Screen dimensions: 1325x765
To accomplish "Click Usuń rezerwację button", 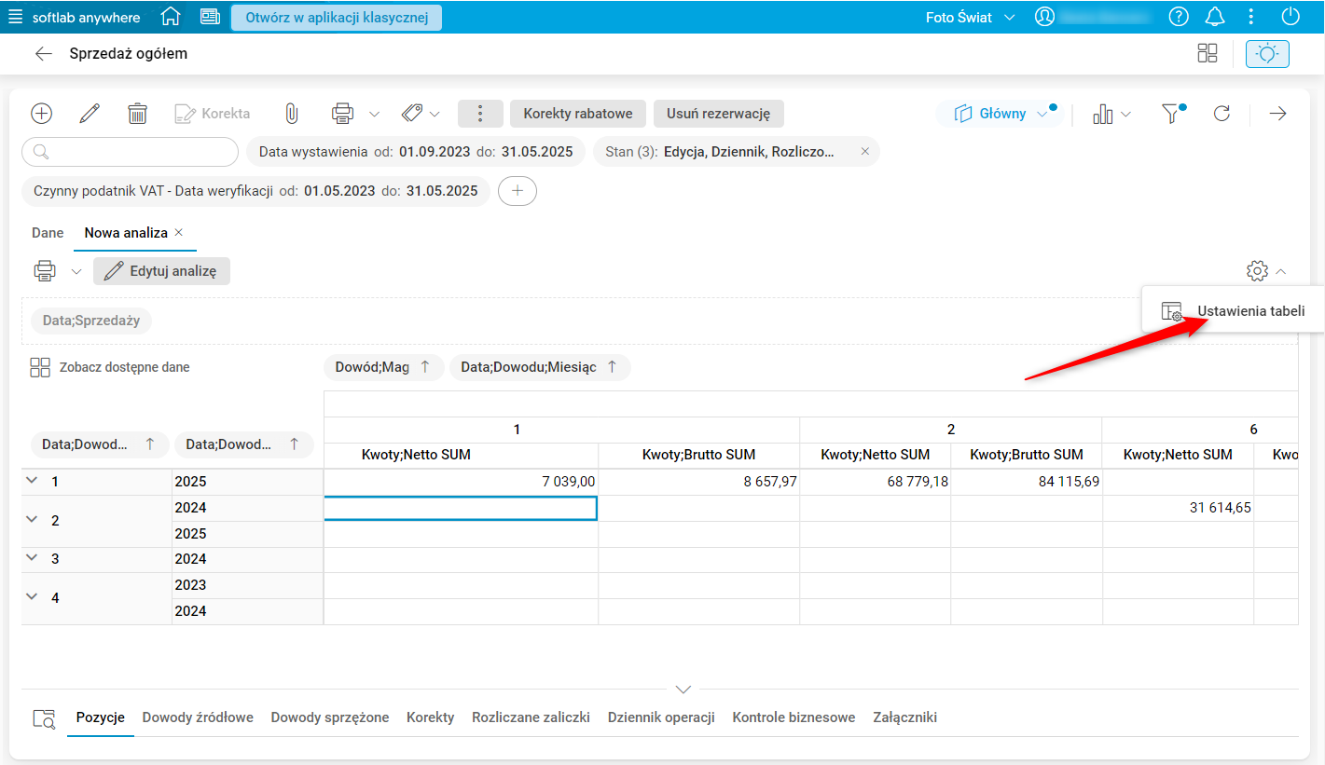I will pos(719,114).
